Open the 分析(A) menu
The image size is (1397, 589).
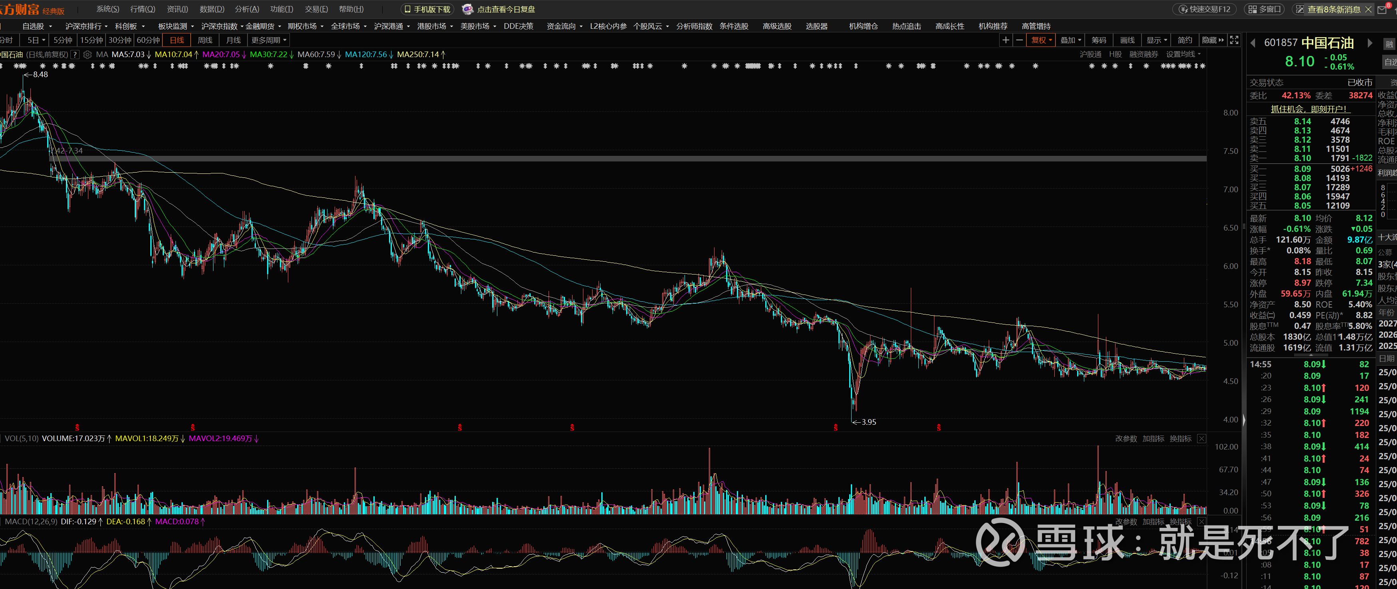(247, 9)
